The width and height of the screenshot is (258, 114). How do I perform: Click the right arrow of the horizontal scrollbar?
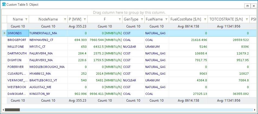(255, 110)
